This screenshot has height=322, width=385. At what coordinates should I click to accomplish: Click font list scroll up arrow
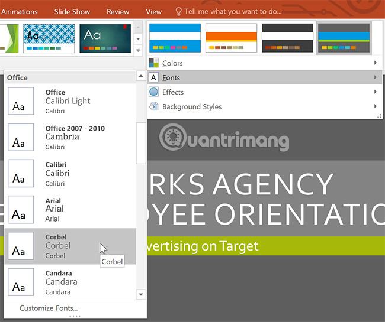(141, 76)
